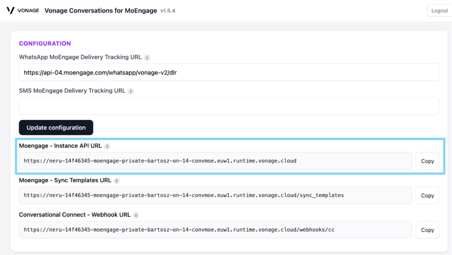Focus the WhatsApp MoEngage Delivery Tracking URL field

[x=229, y=72]
